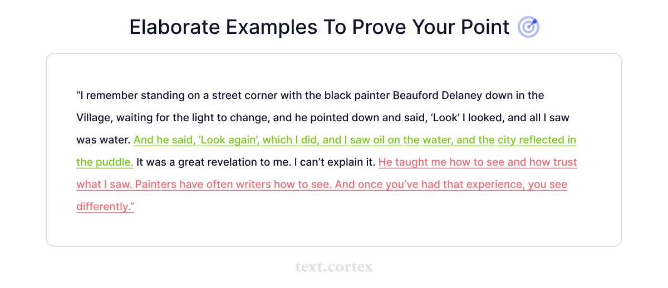The height and width of the screenshot is (288, 668).
Task: Select the red underlined "He taught me how to see" text
Action: tap(440, 162)
